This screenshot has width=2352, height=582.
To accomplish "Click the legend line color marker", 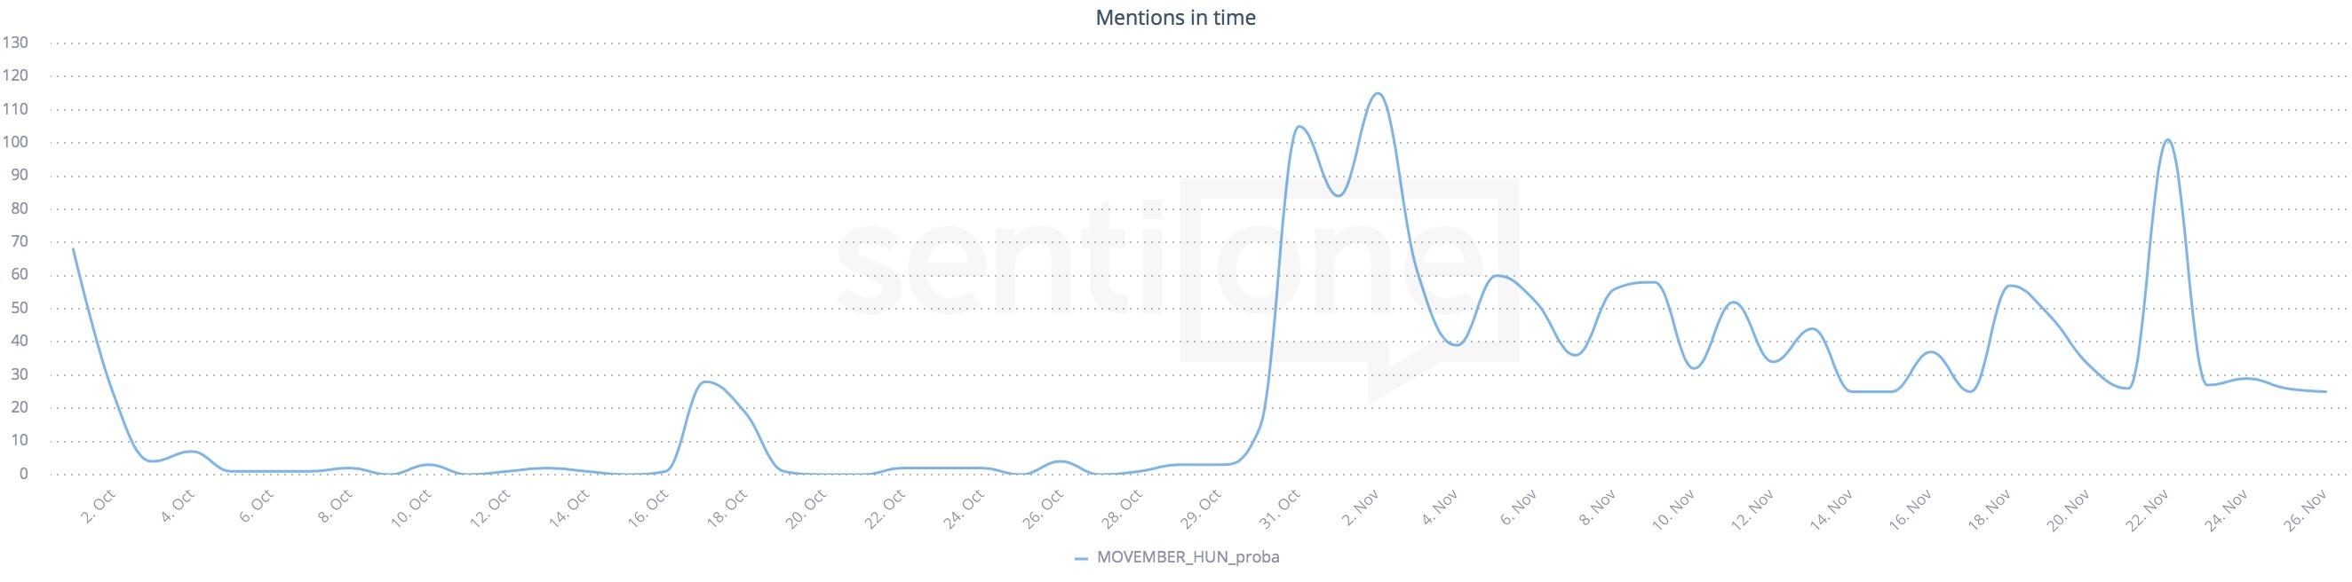I will (1081, 557).
